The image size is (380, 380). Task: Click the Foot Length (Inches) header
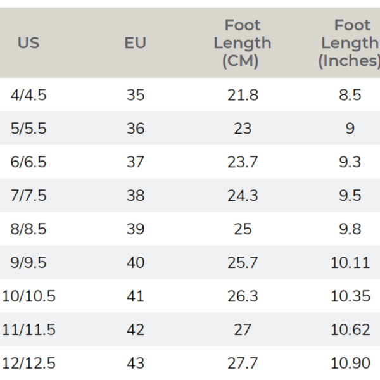[351, 43]
